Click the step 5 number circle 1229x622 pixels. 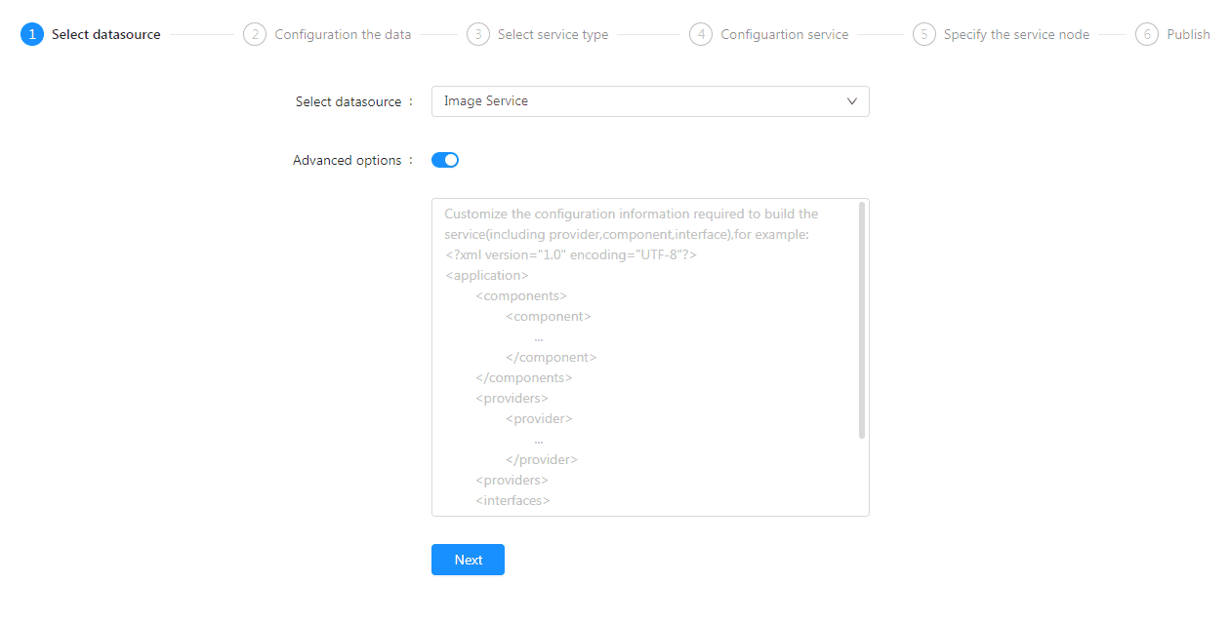click(x=924, y=34)
